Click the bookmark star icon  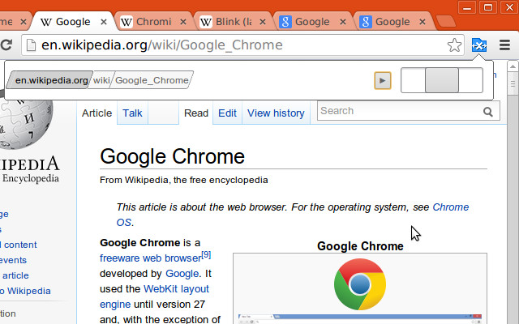click(x=454, y=45)
